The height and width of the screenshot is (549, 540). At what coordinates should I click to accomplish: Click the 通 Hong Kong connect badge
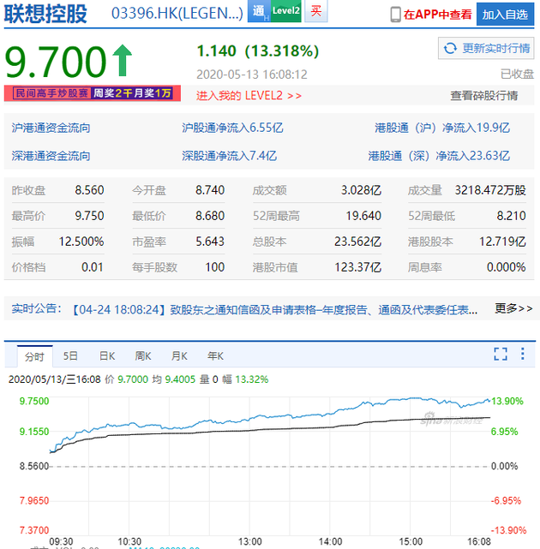259,11
